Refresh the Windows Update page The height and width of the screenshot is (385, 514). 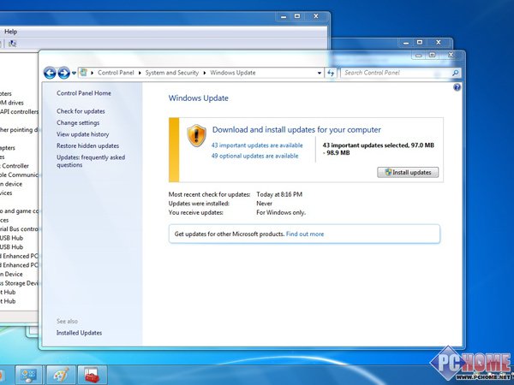pos(331,73)
